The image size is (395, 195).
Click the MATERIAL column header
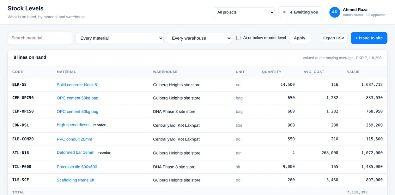pyautogui.click(x=66, y=72)
